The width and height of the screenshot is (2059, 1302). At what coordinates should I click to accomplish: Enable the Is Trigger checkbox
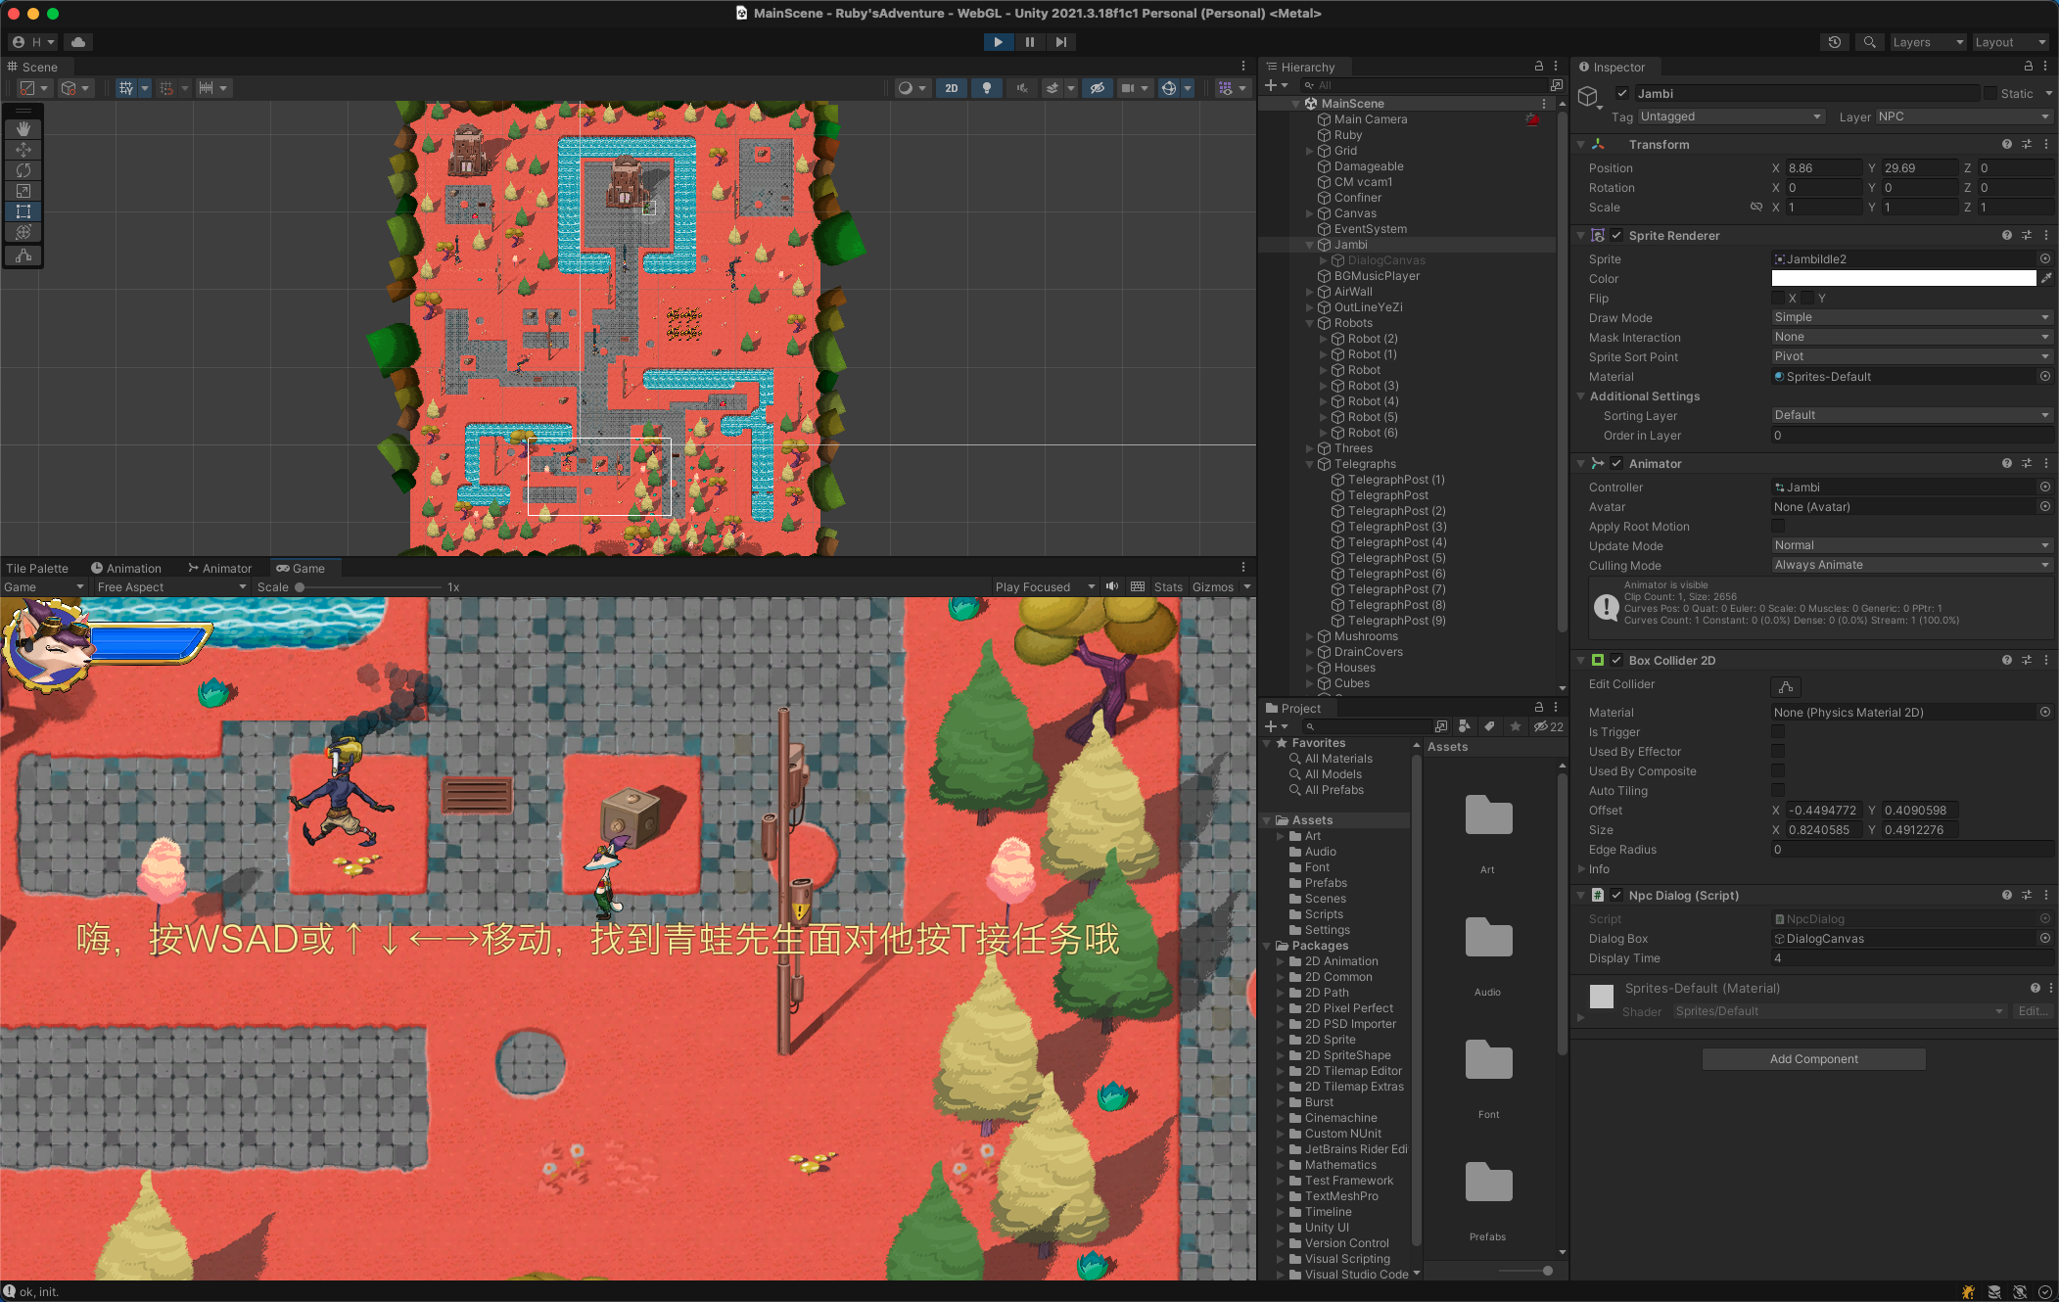tap(1778, 732)
